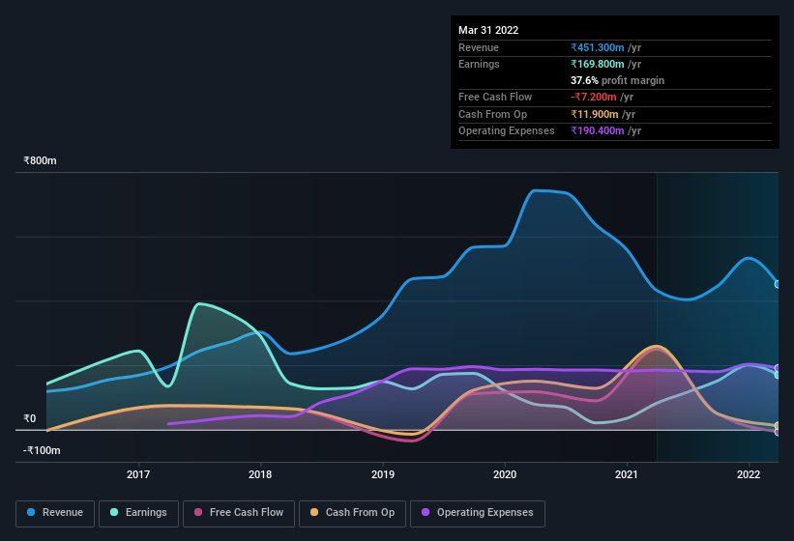The height and width of the screenshot is (541, 794).
Task: Click the Revenue endpoint marker on chart
Action: tap(778, 284)
